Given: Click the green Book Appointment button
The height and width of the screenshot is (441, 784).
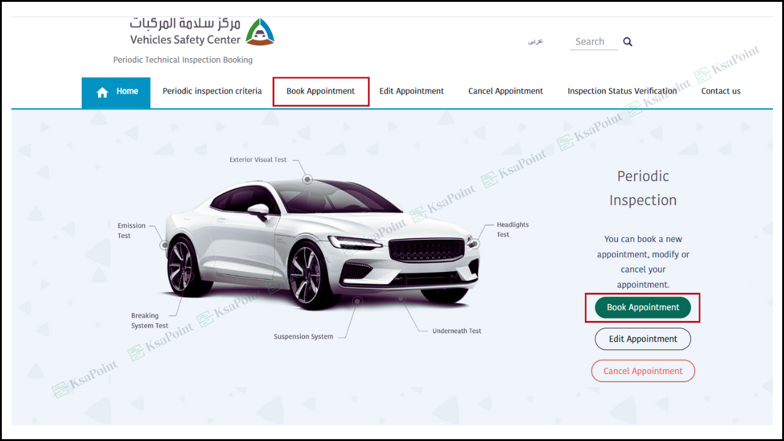Looking at the screenshot, I should point(643,307).
